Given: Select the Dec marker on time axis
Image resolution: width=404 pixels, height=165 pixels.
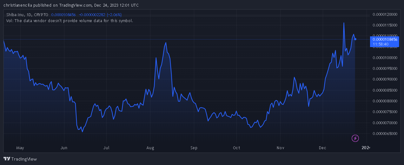Looking at the screenshot, I should [x=323, y=148].
